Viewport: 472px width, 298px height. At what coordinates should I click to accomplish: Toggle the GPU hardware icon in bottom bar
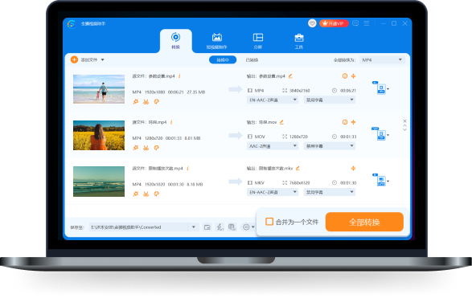click(x=232, y=227)
